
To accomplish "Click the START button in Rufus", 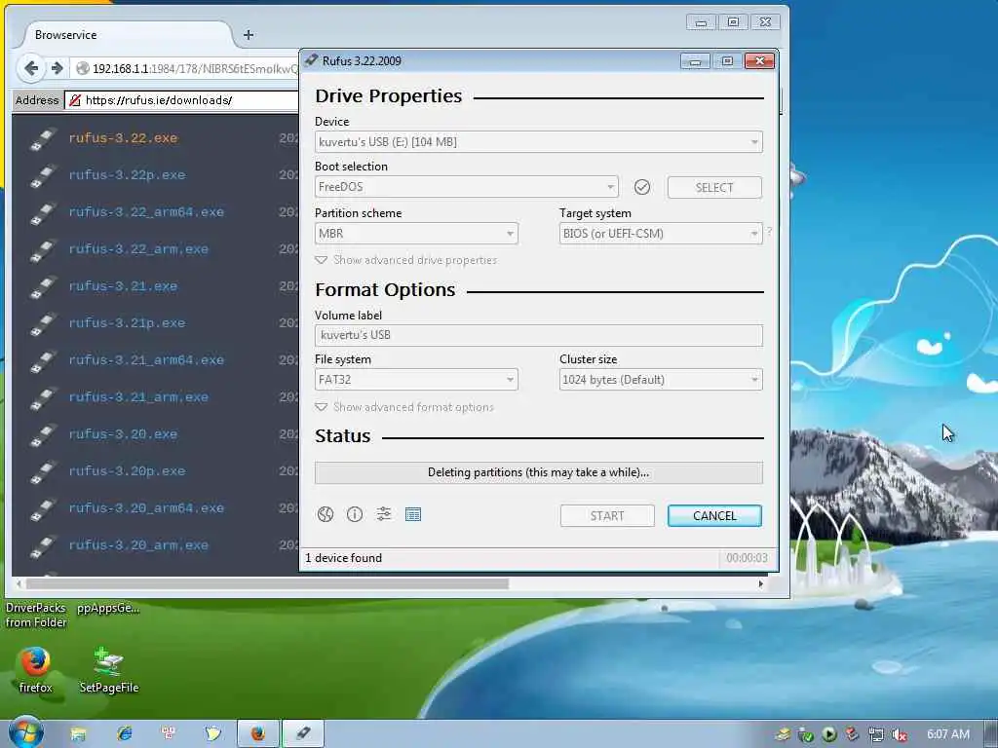I will (x=607, y=516).
